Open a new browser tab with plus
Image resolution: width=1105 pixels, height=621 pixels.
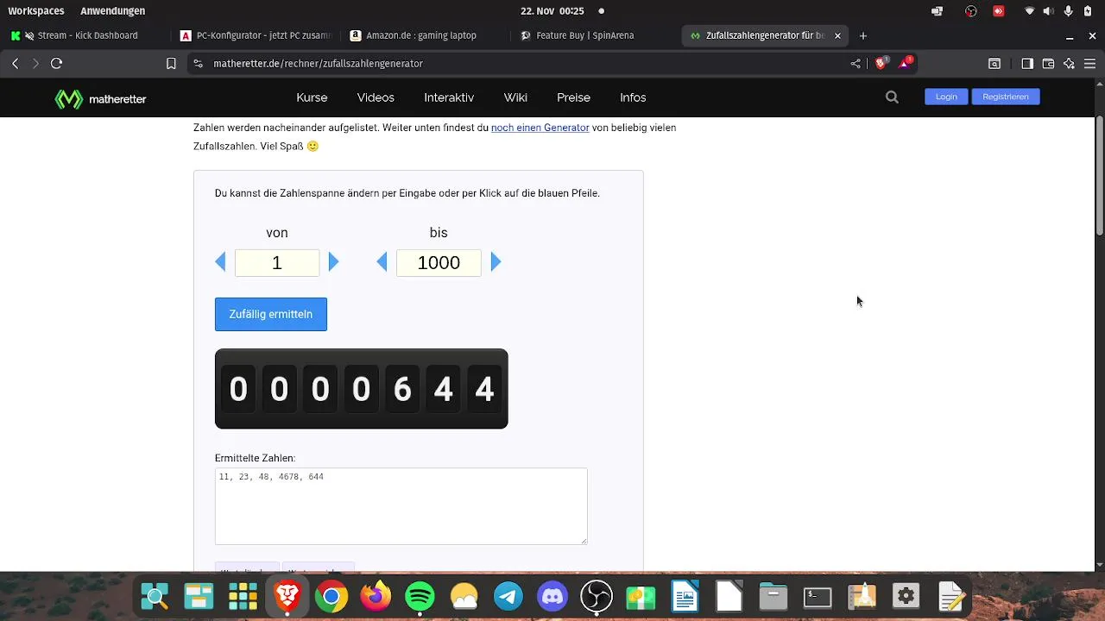click(x=862, y=35)
